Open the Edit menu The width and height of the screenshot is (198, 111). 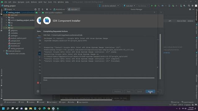(10, 2)
